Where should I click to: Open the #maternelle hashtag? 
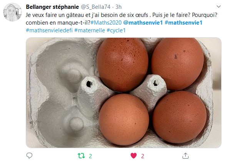[90, 30]
